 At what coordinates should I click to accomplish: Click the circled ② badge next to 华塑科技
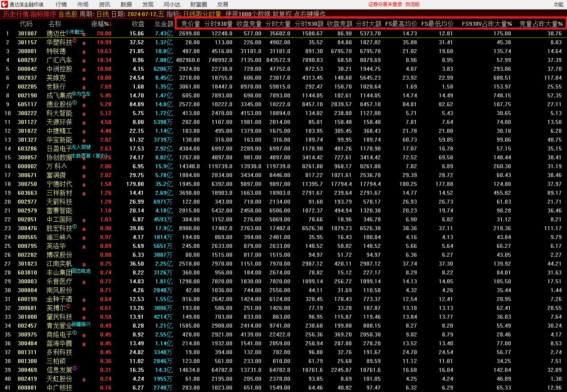(74, 40)
